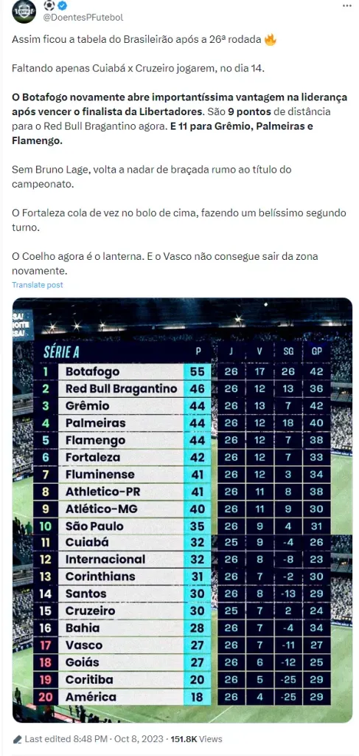Click the Série A header in image

pyautogui.click(x=61, y=352)
